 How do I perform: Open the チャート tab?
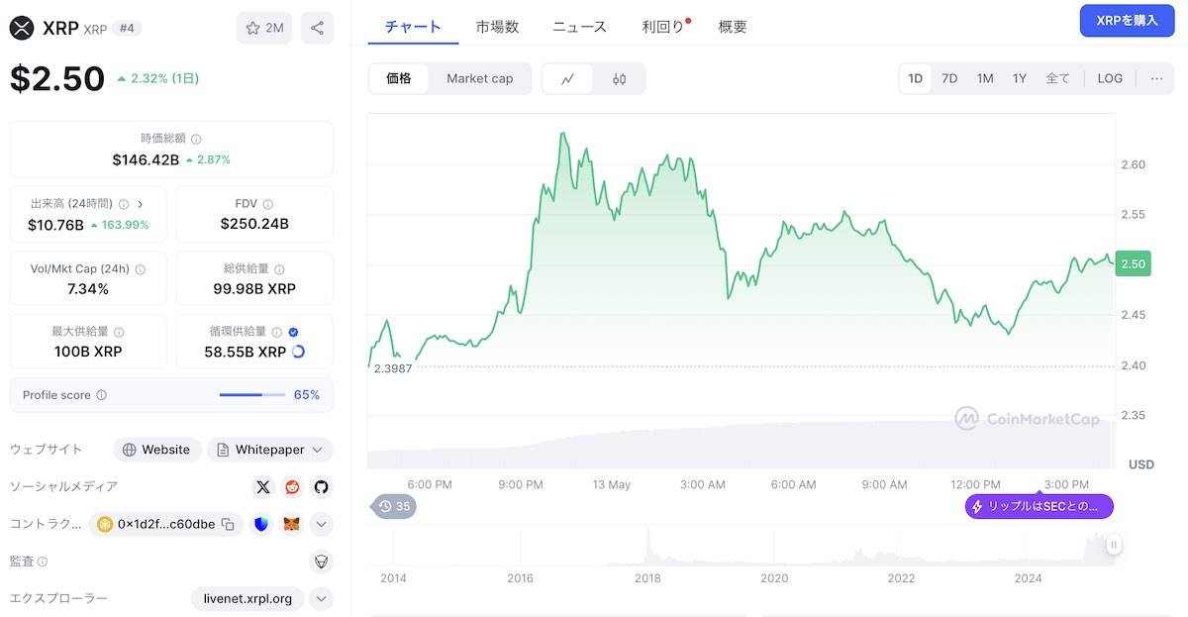(413, 27)
